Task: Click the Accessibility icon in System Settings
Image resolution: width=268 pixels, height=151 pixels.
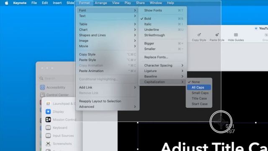Action: (42, 87)
